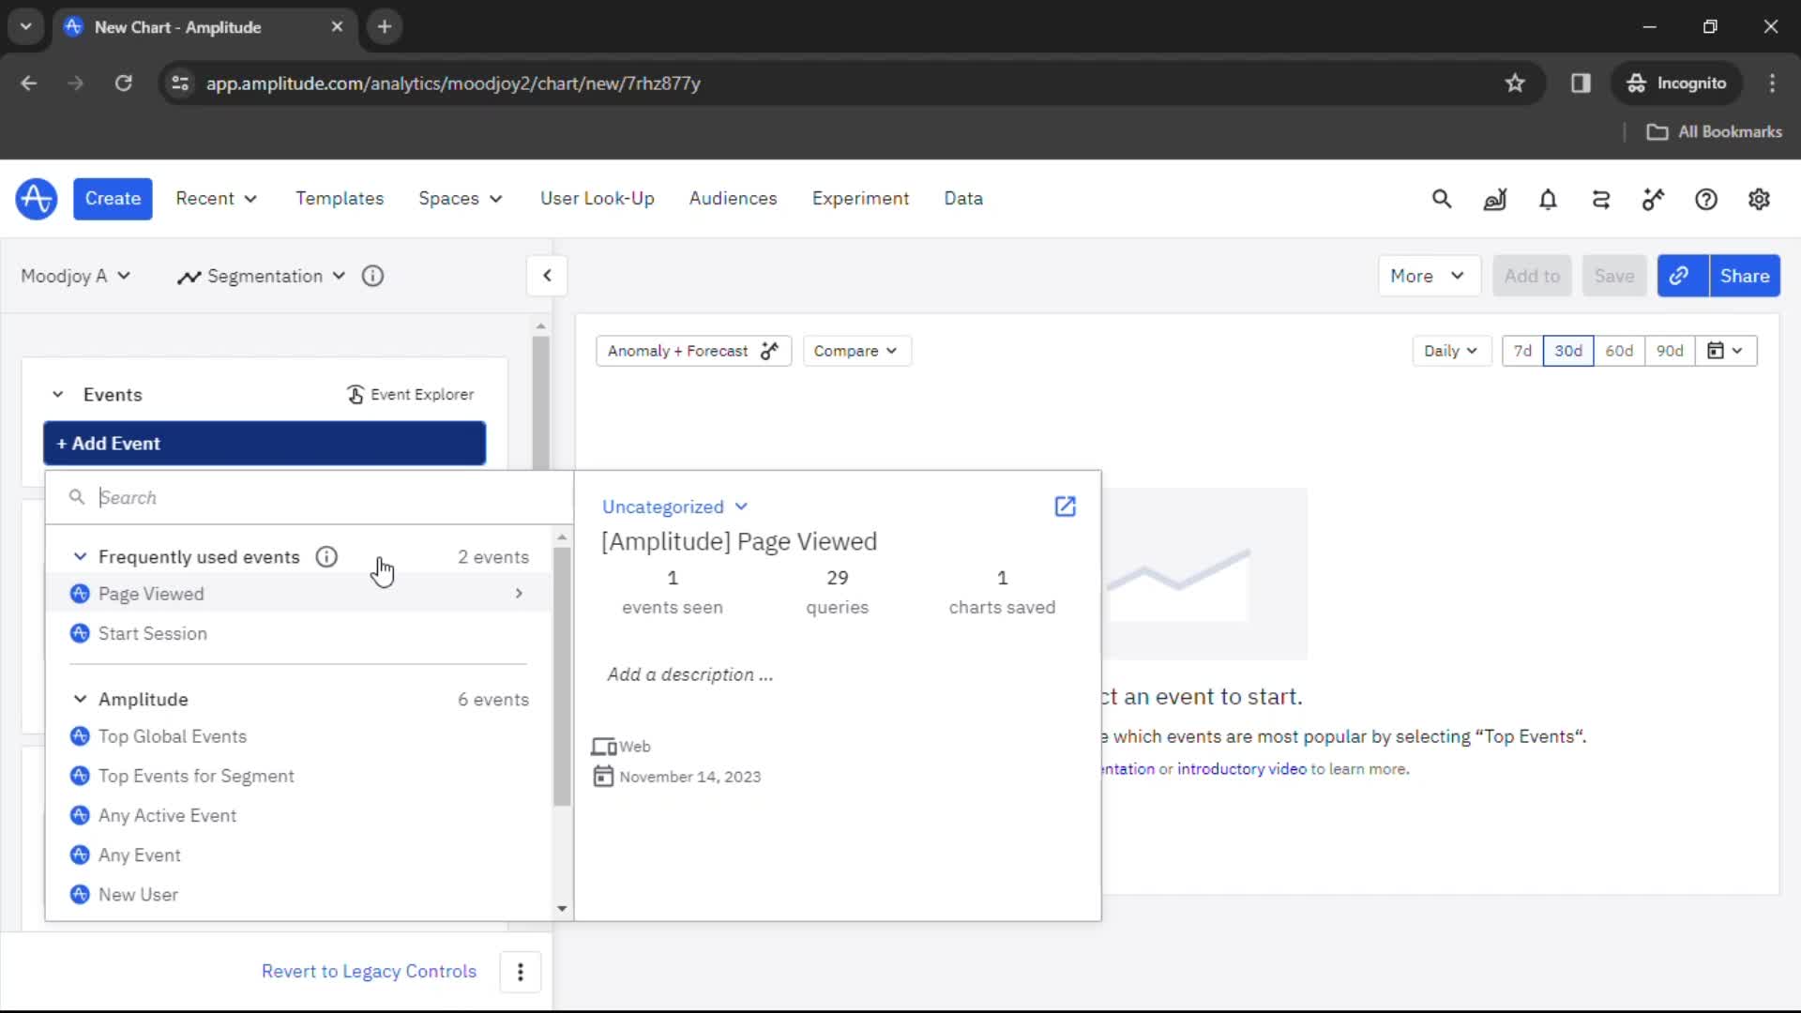Open the three-dot options menu at bottom
Viewport: 1801px width, 1013px height.
tap(521, 972)
